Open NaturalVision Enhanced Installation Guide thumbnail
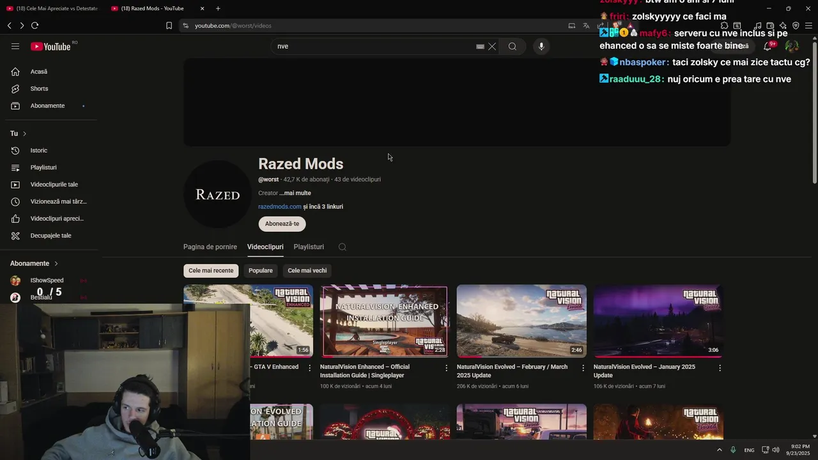The height and width of the screenshot is (460, 818). tap(385, 321)
